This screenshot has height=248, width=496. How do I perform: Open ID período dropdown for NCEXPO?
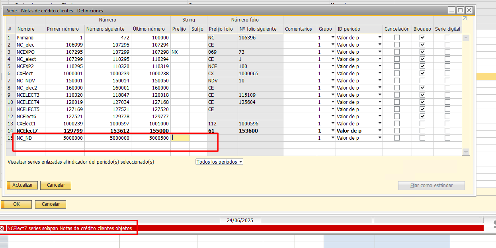pos(380,52)
